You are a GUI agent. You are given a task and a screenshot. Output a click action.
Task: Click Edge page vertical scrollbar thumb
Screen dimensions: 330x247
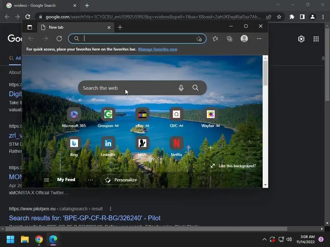(x=265, y=73)
